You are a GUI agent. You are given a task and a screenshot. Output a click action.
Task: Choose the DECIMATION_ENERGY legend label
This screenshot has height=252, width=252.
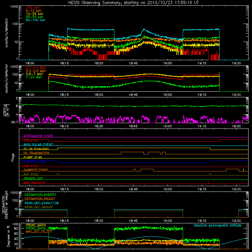point(40,195)
